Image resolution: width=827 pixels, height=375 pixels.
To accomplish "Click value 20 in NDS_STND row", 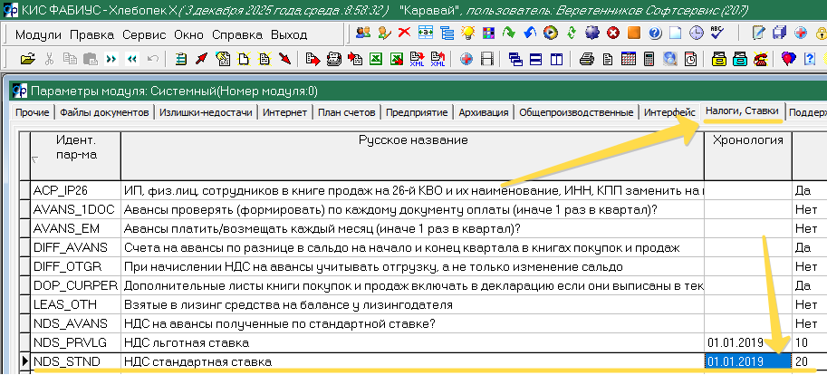I will point(802,361).
